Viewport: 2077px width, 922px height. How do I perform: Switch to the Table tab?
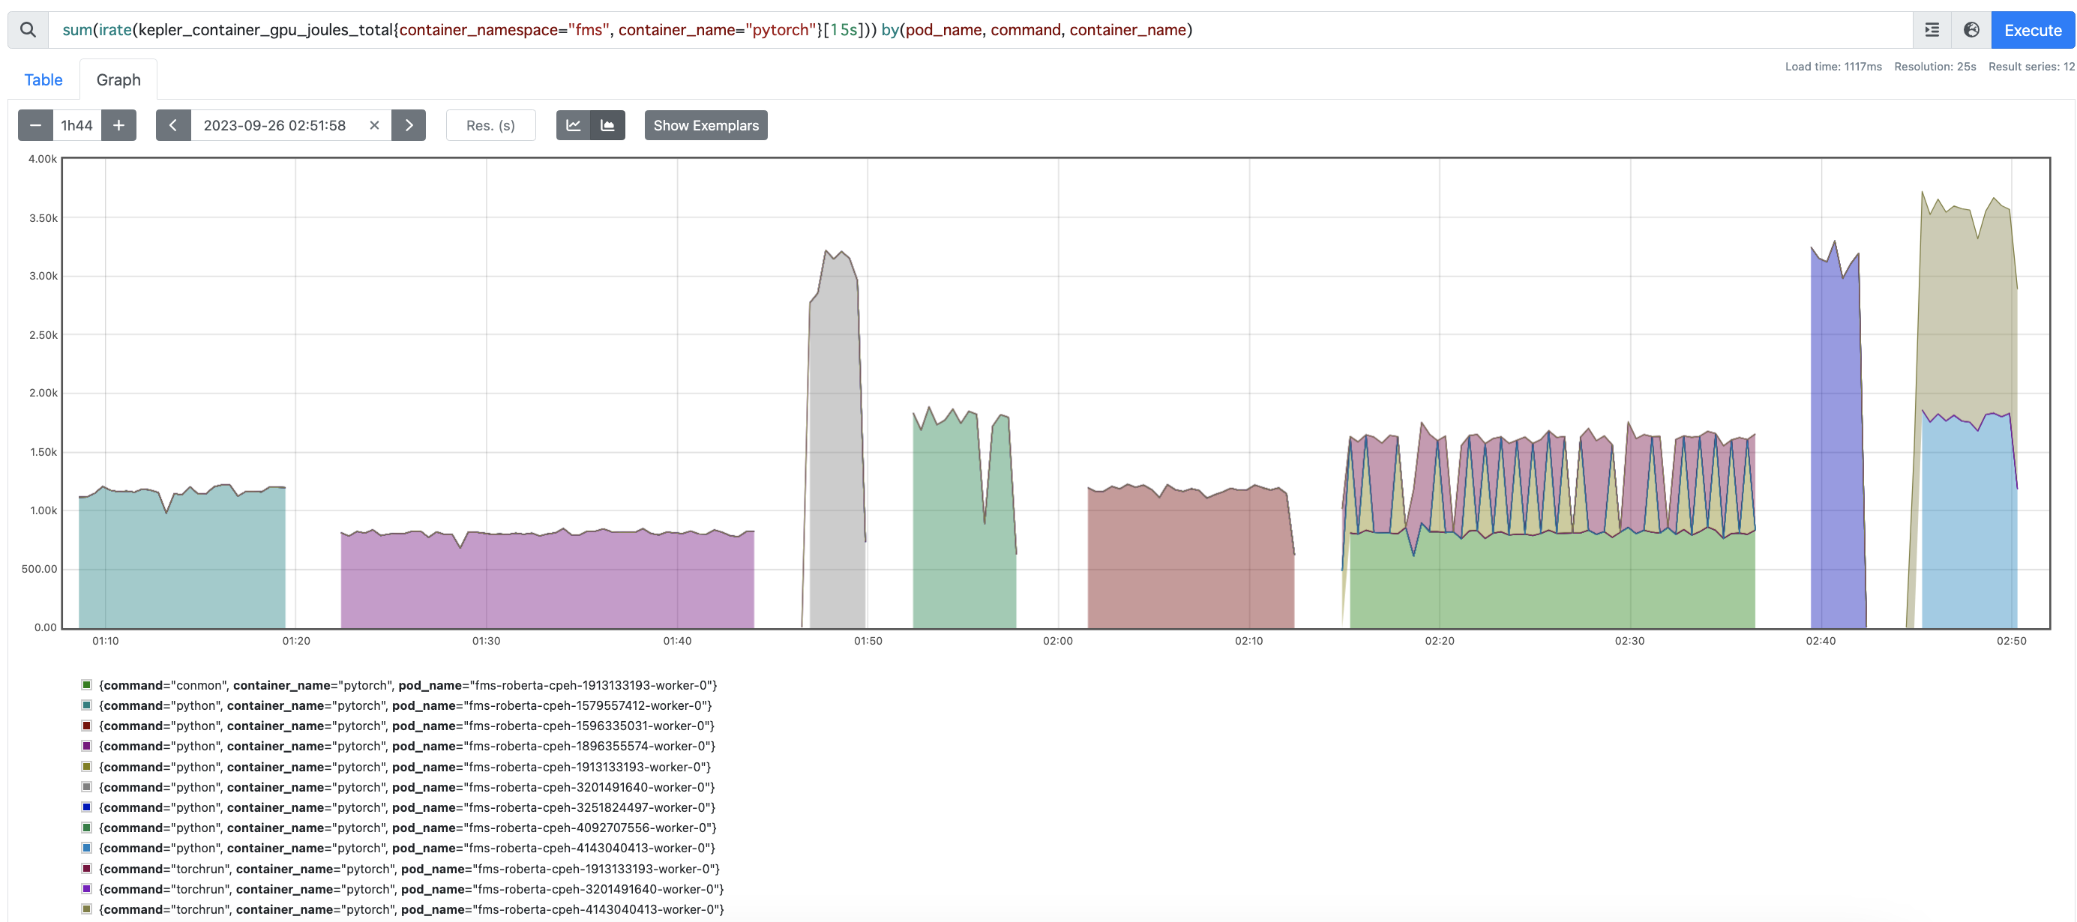point(43,79)
